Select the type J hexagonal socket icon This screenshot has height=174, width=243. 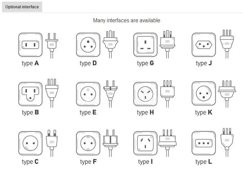(204, 45)
